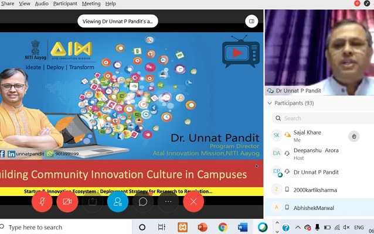
Task: Open the Participant menu
Action: (x=64, y=4)
